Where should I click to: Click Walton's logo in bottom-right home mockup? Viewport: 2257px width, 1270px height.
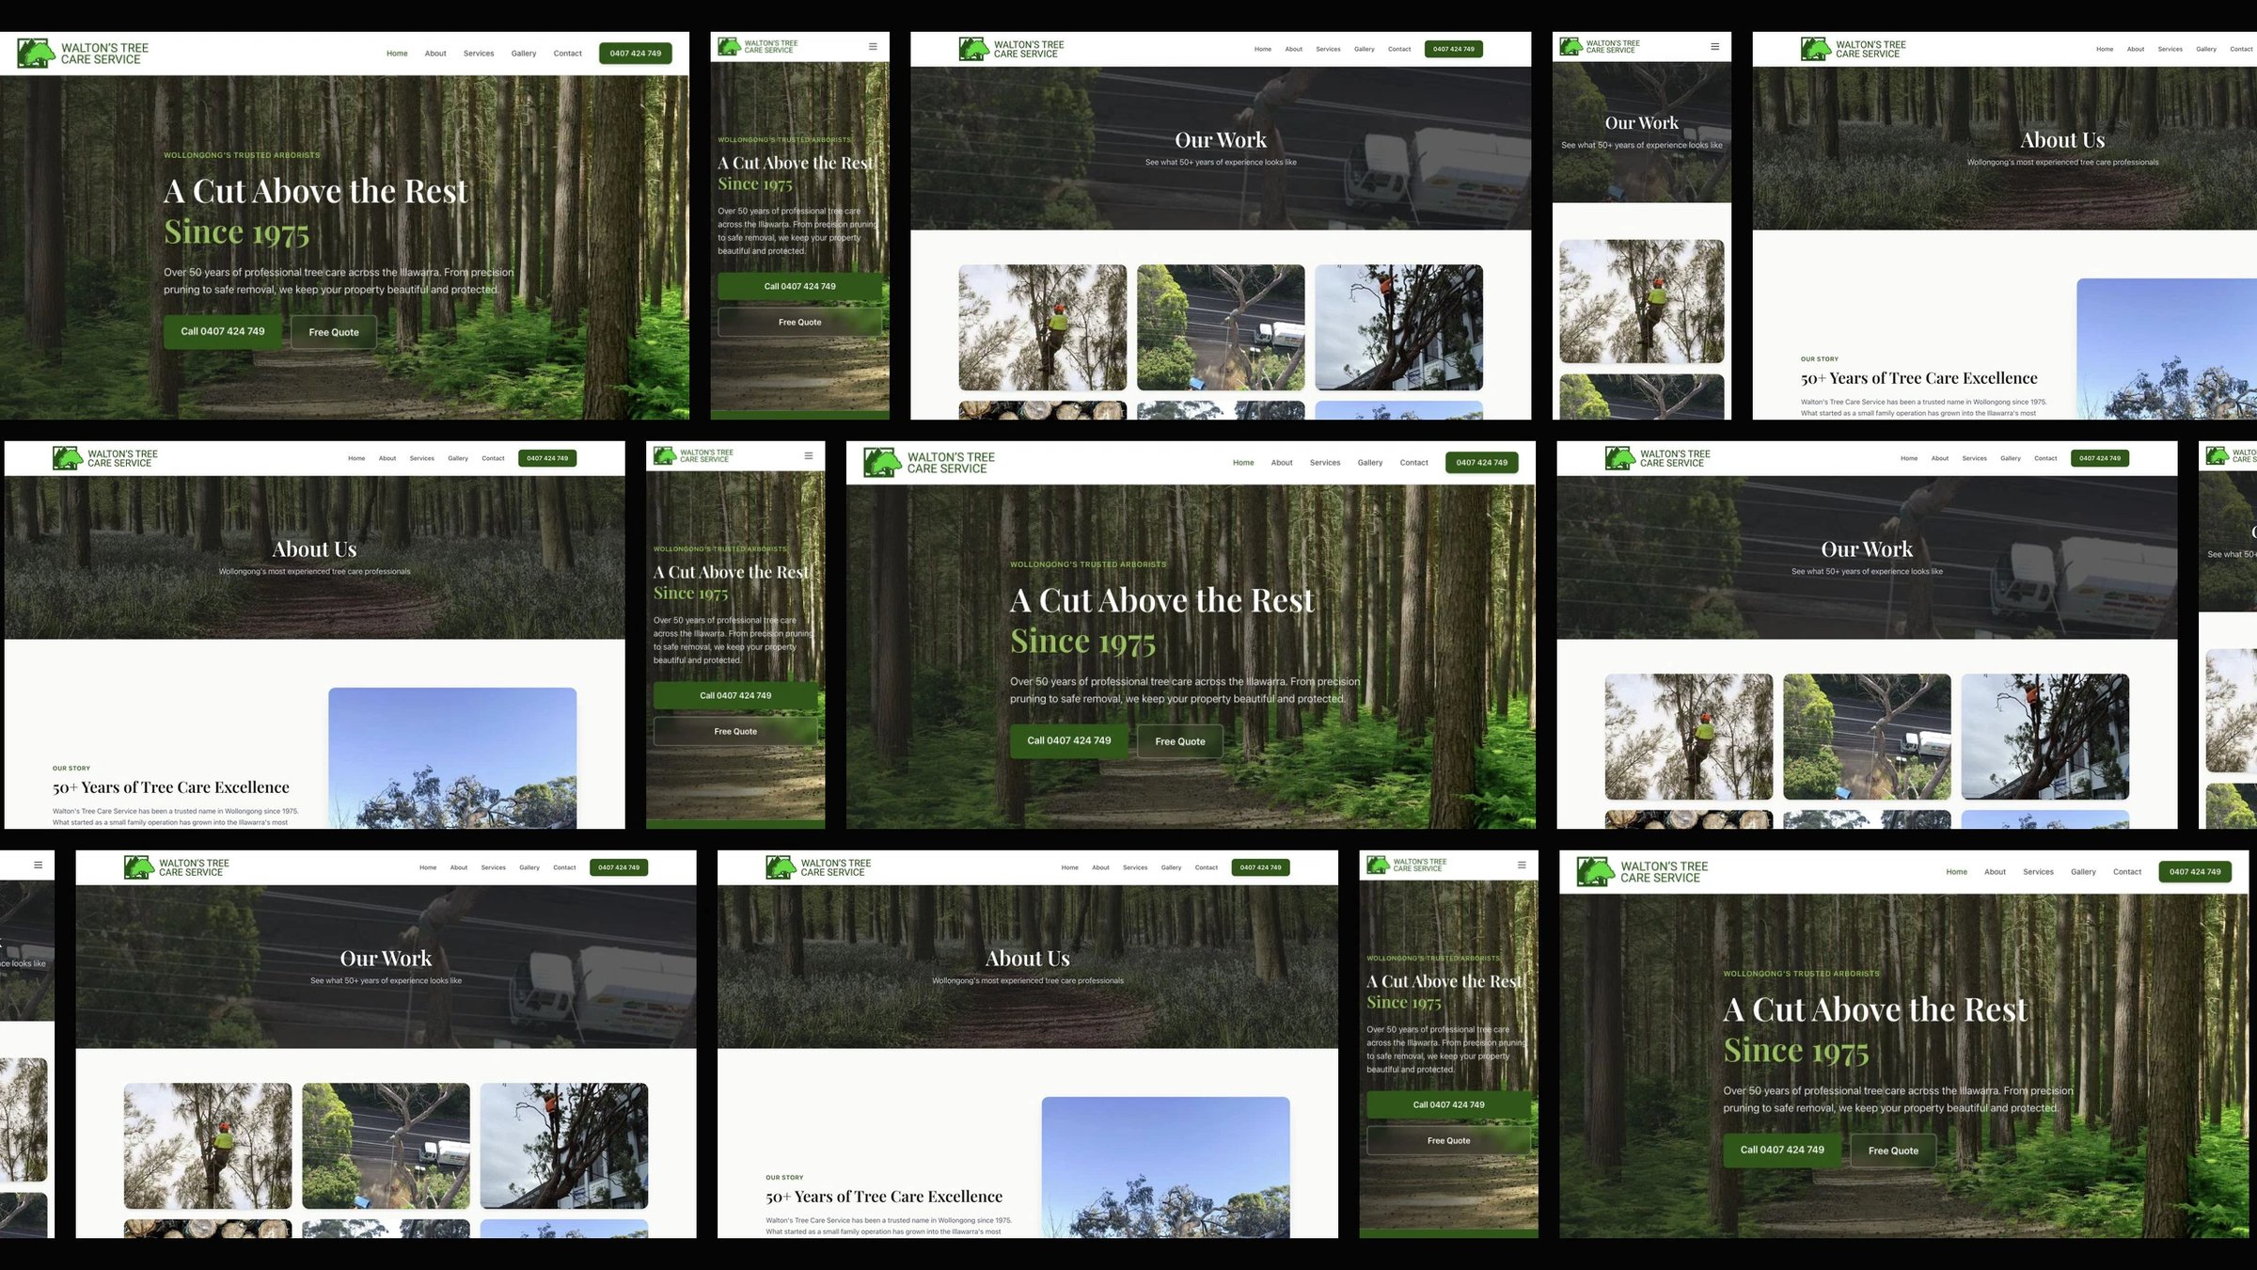(x=1642, y=872)
